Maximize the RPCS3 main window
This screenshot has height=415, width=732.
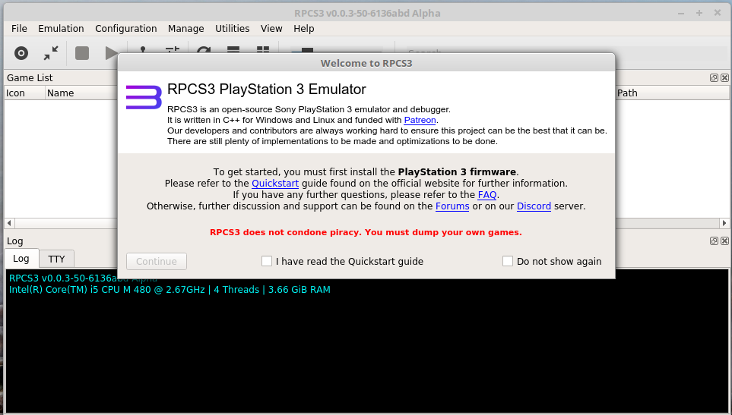[699, 13]
